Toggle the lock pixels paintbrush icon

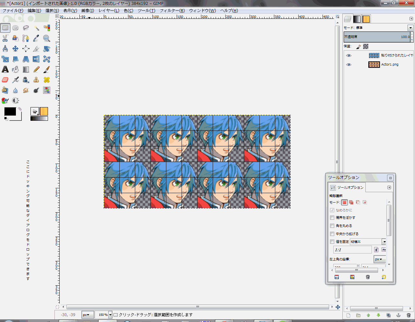click(359, 46)
